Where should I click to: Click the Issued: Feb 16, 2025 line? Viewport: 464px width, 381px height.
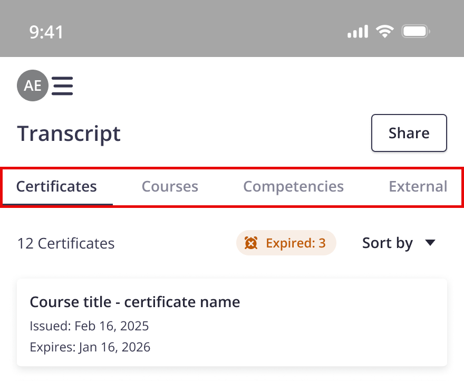[89, 326]
